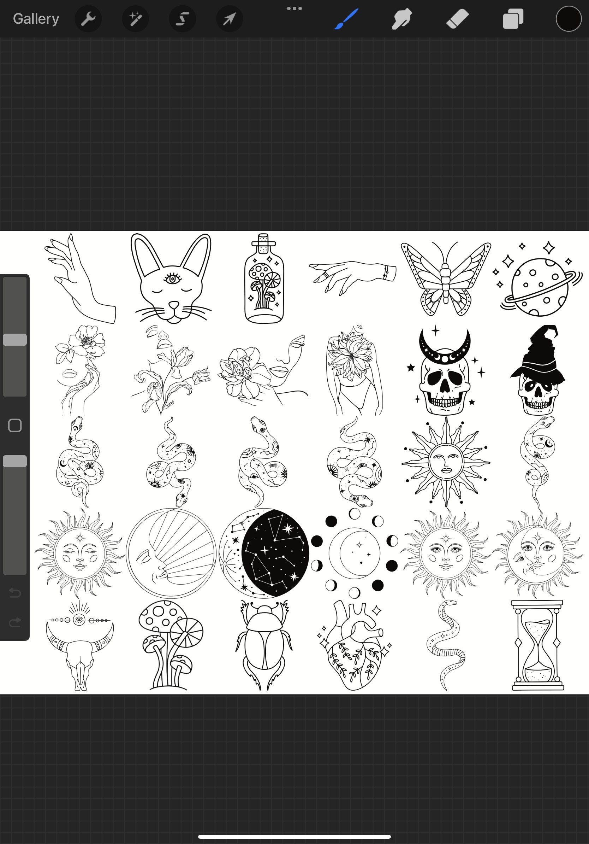This screenshot has width=589, height=844.
Task: Tap the Redo arrow on the sidebar
Action: (15, 622)
